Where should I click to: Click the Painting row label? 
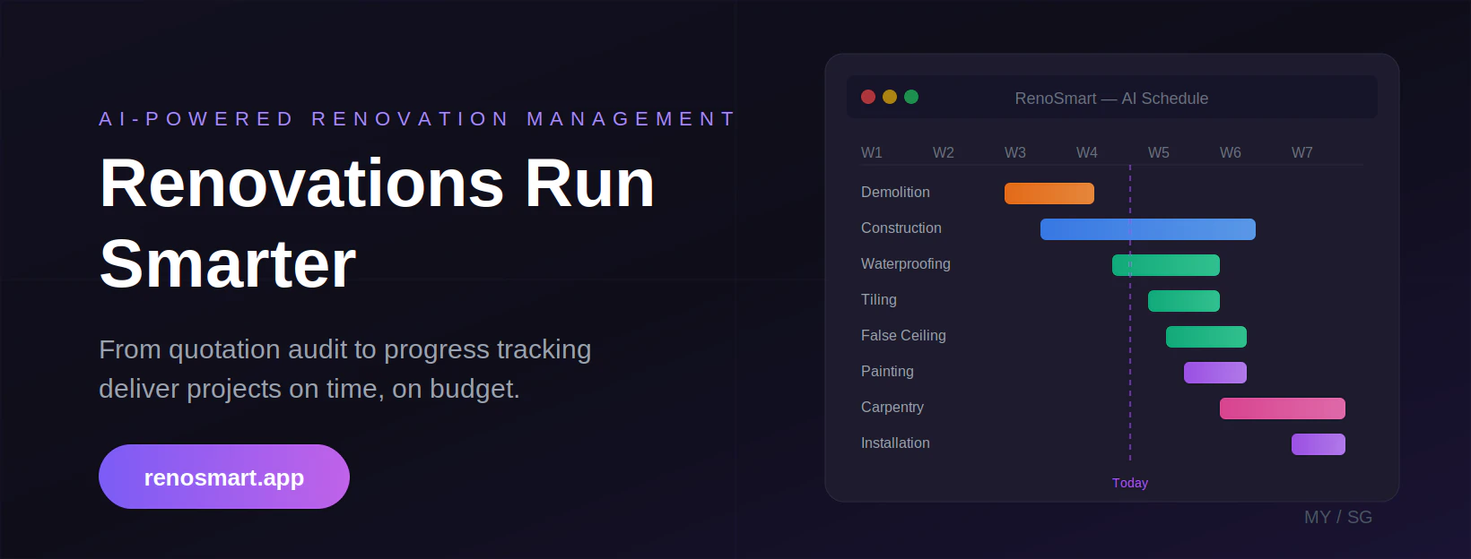(x=887, y=371)
